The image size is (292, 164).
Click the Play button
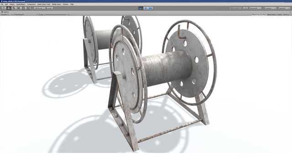[x=141, y=8]
